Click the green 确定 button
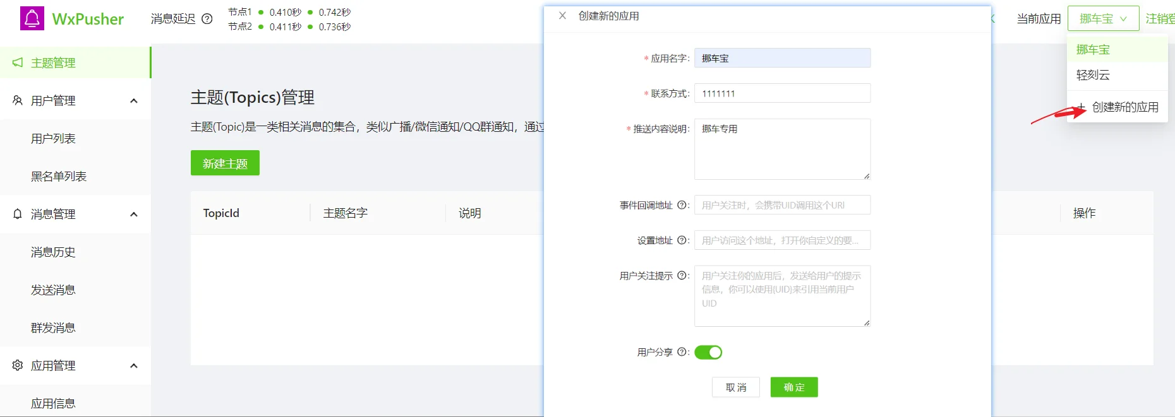The height and width of the screenshot is (417, 1175). 794,387
